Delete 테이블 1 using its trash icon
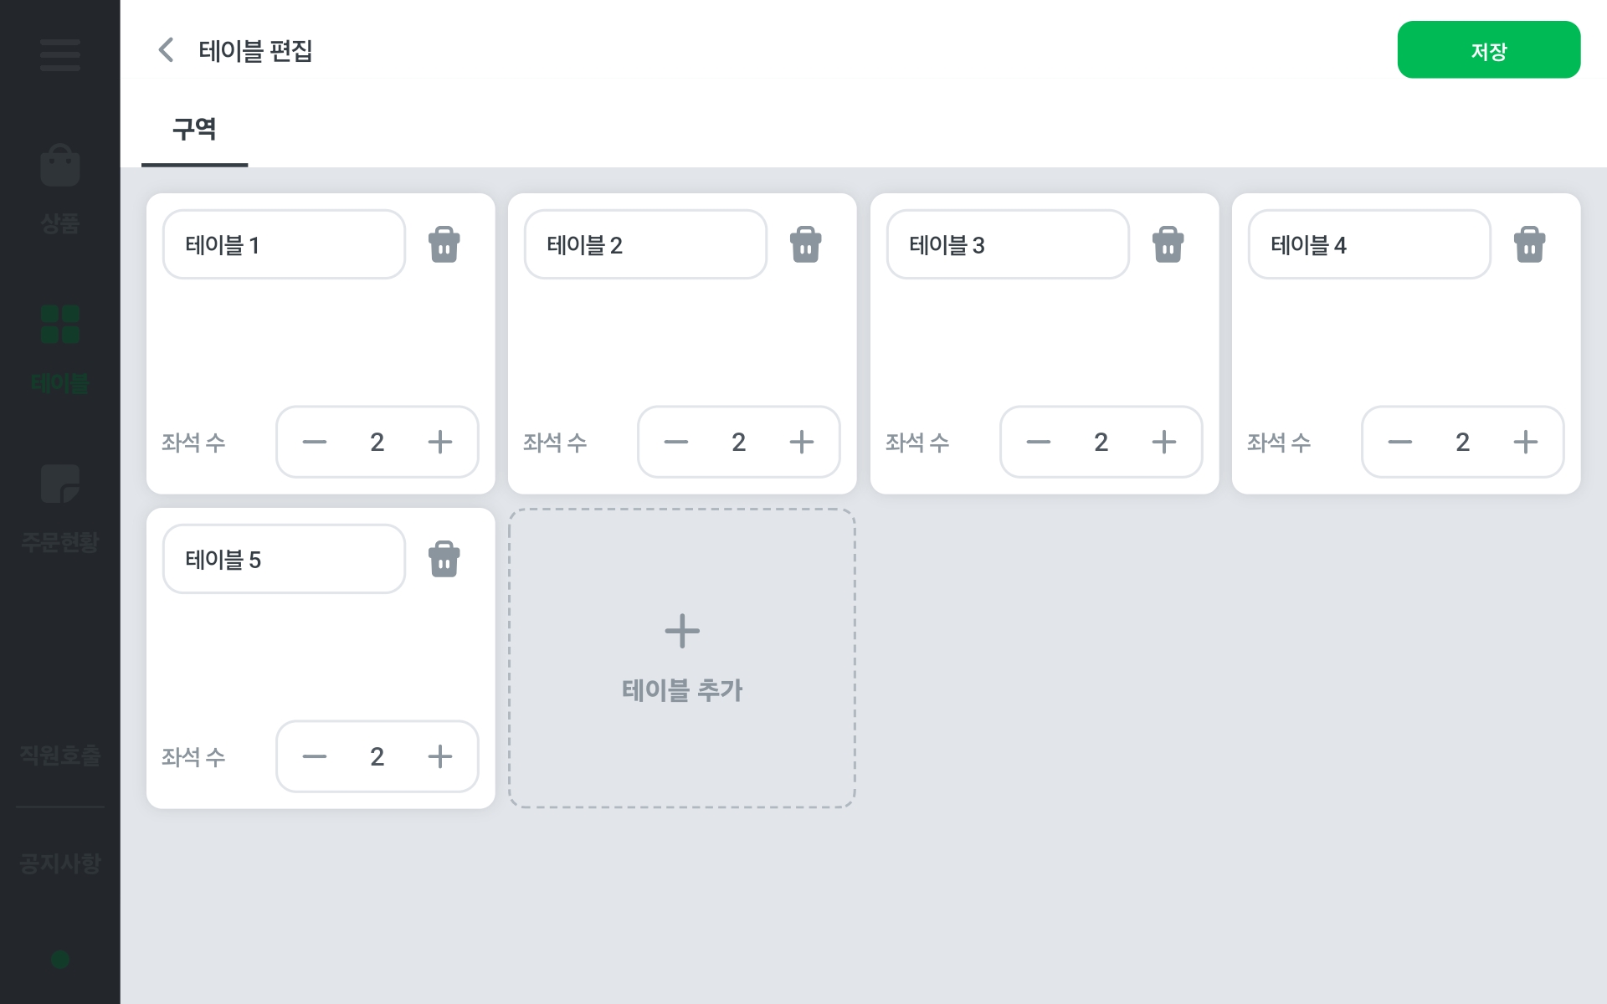This screenshot has width=1607, height=1004. tap(444, 244)
